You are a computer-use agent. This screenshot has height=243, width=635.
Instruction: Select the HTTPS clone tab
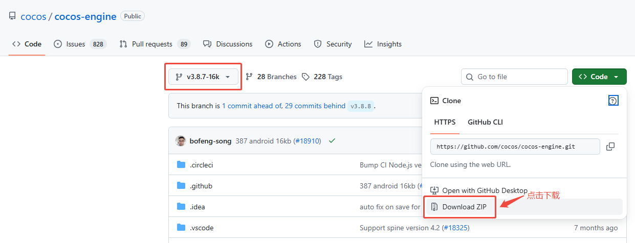[x=445, y=122]
